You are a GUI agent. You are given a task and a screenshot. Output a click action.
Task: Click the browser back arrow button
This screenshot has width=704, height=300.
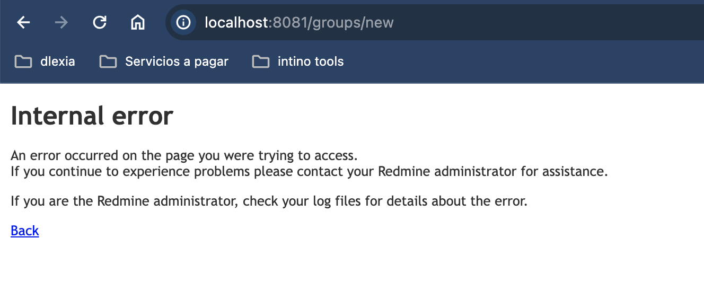(x=23, y=22)
